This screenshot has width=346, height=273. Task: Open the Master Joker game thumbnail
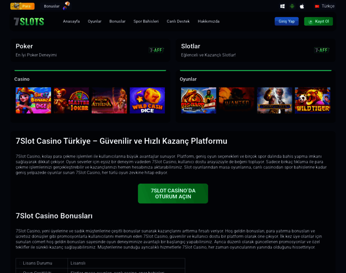coord(71,101)
